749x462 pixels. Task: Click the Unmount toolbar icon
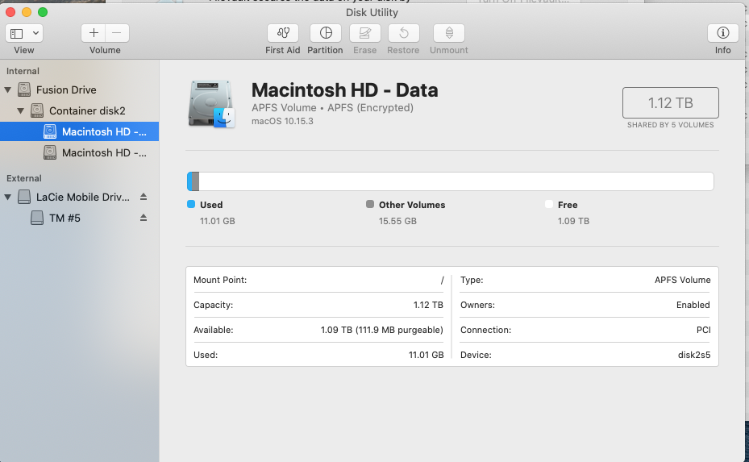pyautogui.click(x=449, y=33)
